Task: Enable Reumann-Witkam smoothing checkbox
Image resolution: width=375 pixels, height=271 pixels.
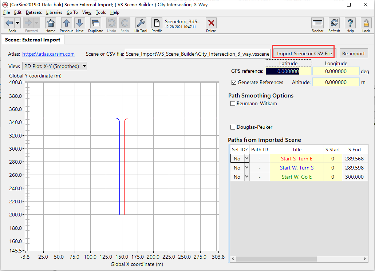Action: (x=233, y=103)
